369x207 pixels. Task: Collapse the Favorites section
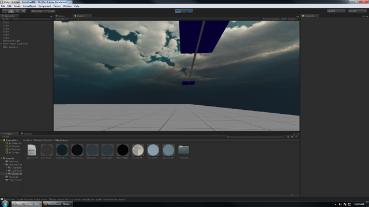pos(1,140)
